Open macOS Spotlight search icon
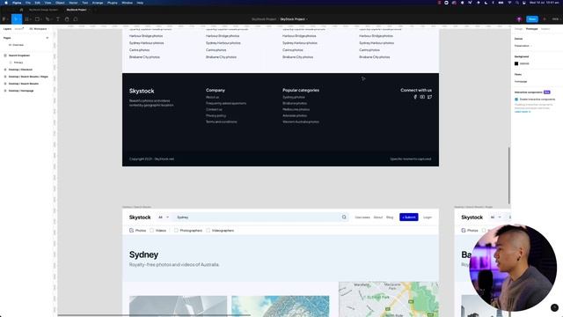 point(517,3)
